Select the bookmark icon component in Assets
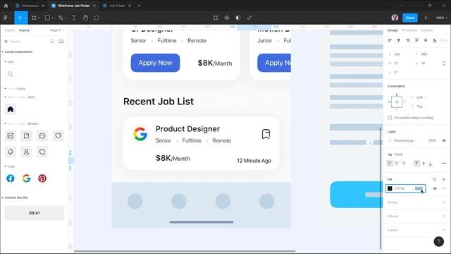 click(27, 135)
